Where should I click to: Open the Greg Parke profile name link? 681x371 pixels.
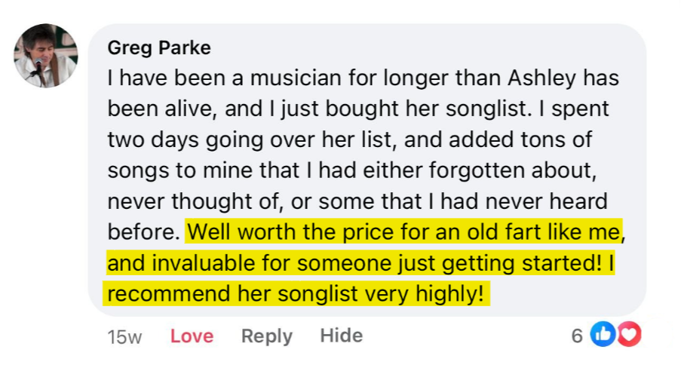159,48
